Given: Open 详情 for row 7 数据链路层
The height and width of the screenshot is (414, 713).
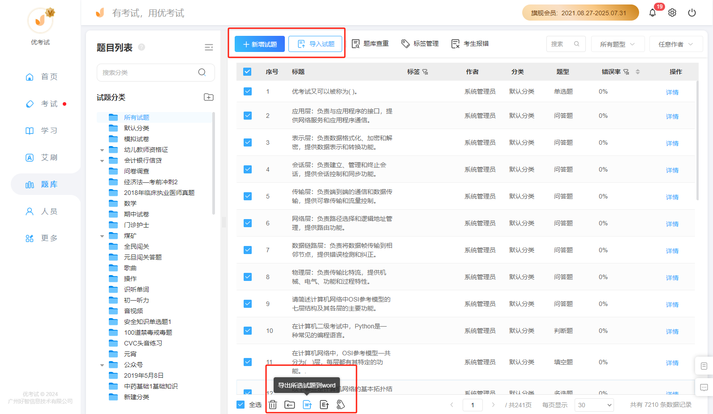Looking at the screenshot, I should 672,251.
